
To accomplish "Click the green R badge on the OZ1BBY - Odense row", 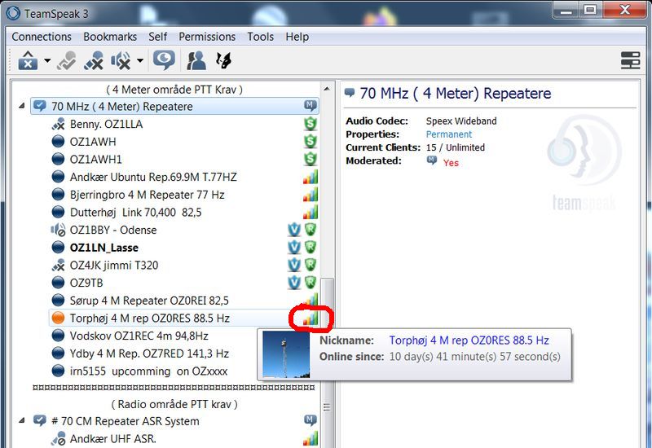I will click(311, 230).
